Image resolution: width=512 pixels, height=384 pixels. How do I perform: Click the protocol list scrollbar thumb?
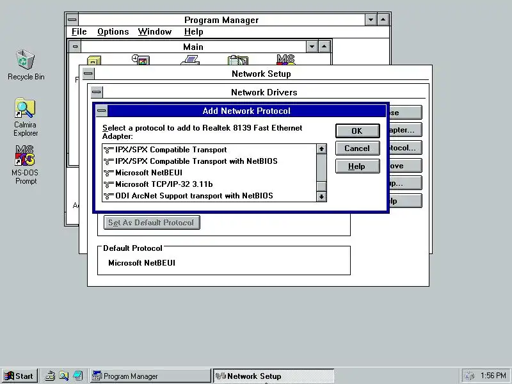322,186
